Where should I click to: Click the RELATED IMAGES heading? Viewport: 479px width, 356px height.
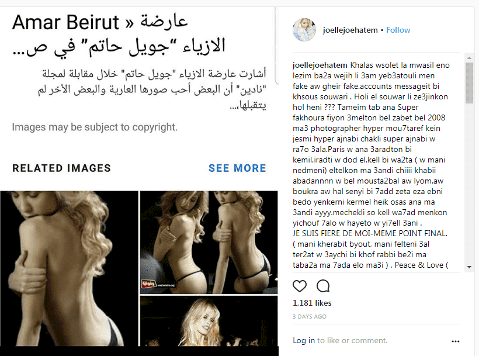61,168
